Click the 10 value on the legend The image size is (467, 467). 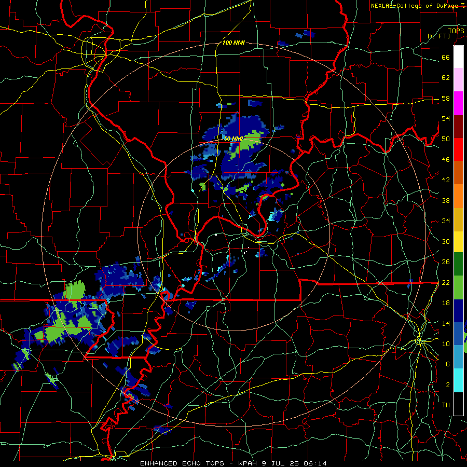coord(446,344)
